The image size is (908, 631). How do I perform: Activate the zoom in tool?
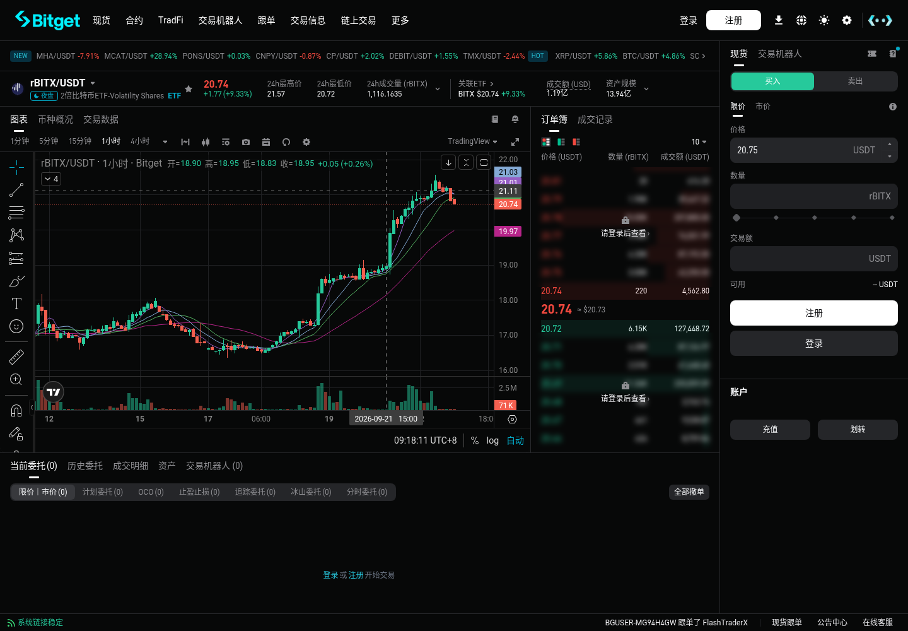coord(16,380)
